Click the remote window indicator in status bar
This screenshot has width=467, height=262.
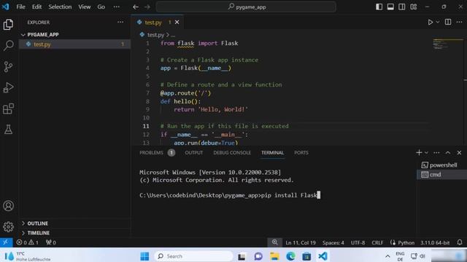click(6, 242)
